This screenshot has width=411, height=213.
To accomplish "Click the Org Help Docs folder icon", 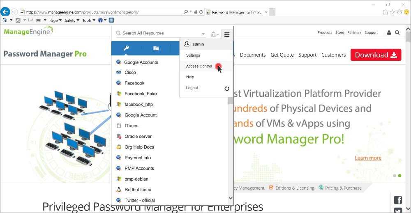I will pyautogui.click(x=119, y=147).
